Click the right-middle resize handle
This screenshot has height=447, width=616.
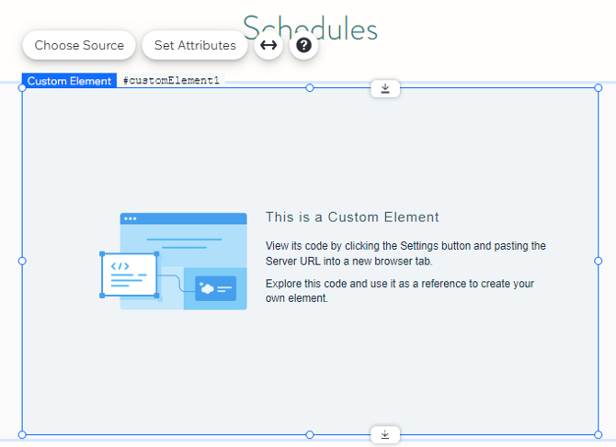(x=599, y=261)
